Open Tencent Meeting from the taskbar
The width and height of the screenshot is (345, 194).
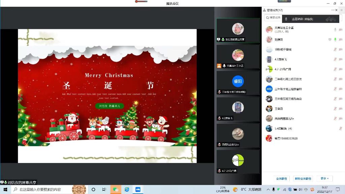(x=138, y=190)
